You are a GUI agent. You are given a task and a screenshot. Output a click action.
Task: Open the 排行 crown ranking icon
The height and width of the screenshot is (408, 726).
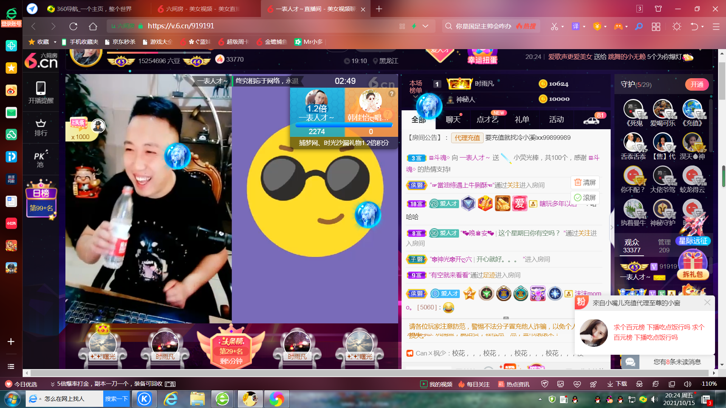[41, 128]
